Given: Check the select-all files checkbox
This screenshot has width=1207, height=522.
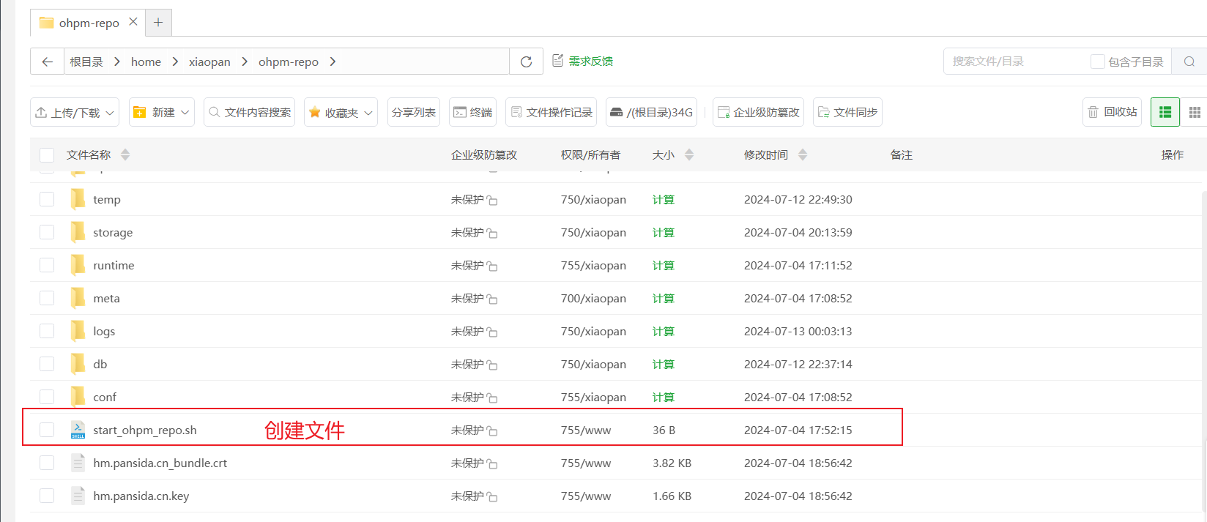Looking at the screenshot, I should coord(47,154).
